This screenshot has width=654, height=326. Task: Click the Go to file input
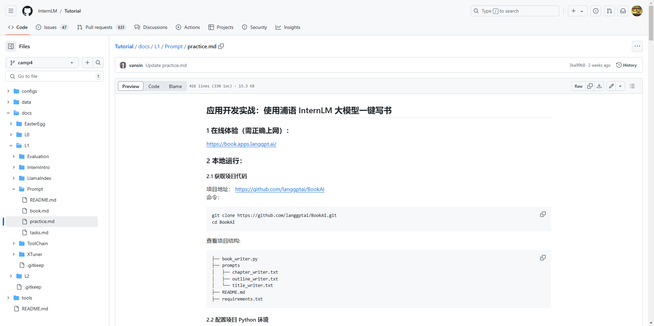coord(54,76)
